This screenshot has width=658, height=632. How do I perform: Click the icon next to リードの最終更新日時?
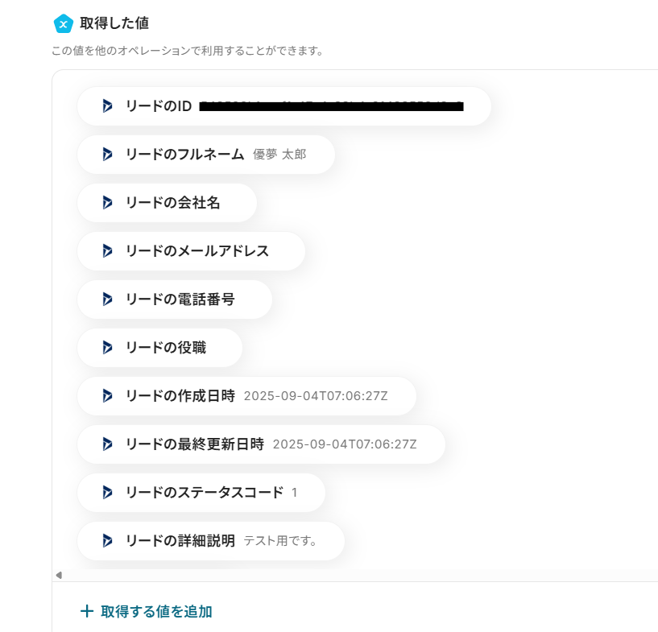107,444
